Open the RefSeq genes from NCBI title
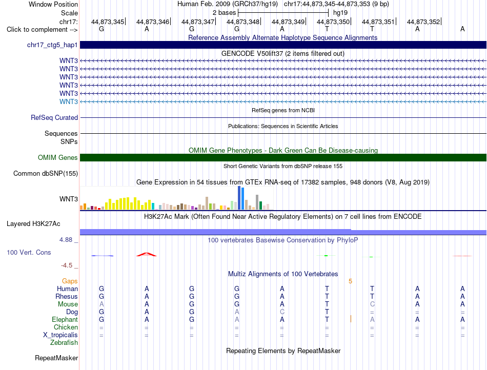The image size is (487, 370). click(283, 110)
